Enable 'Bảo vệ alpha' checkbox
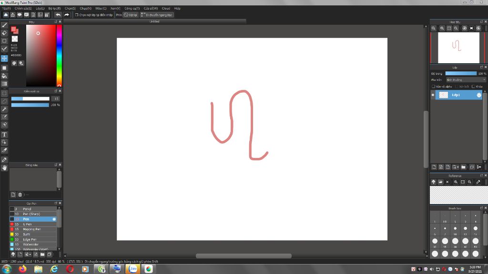Viewport: 488px width, 274px height. [433, 87]
